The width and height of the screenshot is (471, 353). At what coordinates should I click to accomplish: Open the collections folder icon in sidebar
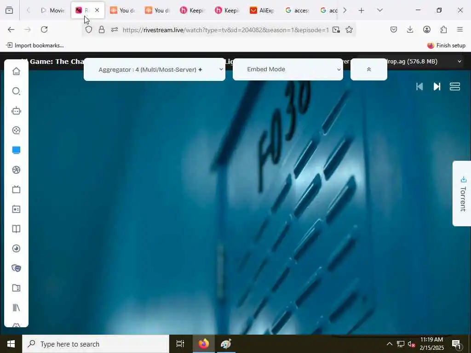(16, 288)
